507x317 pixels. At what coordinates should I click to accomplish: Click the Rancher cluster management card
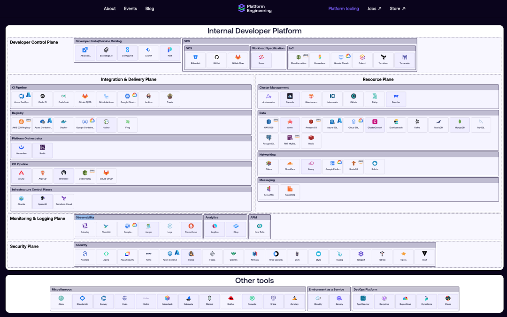pos(396,98)
